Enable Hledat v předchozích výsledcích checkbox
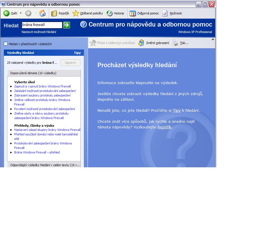This screenshot has height=237, width=253. tap(5, 44)
